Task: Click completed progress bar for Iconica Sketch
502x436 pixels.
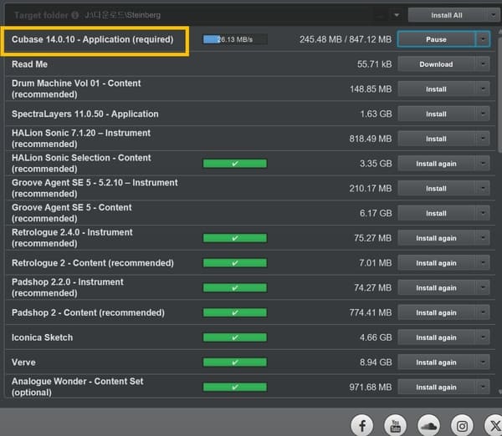Action: (235, 337)
